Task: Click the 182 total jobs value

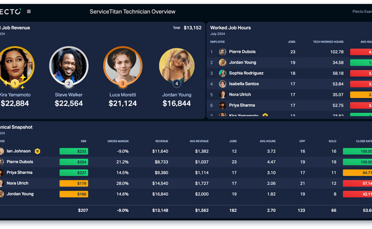Action: [233, 210]
